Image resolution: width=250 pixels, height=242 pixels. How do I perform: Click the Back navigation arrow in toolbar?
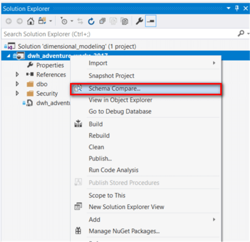click(9, 22)
